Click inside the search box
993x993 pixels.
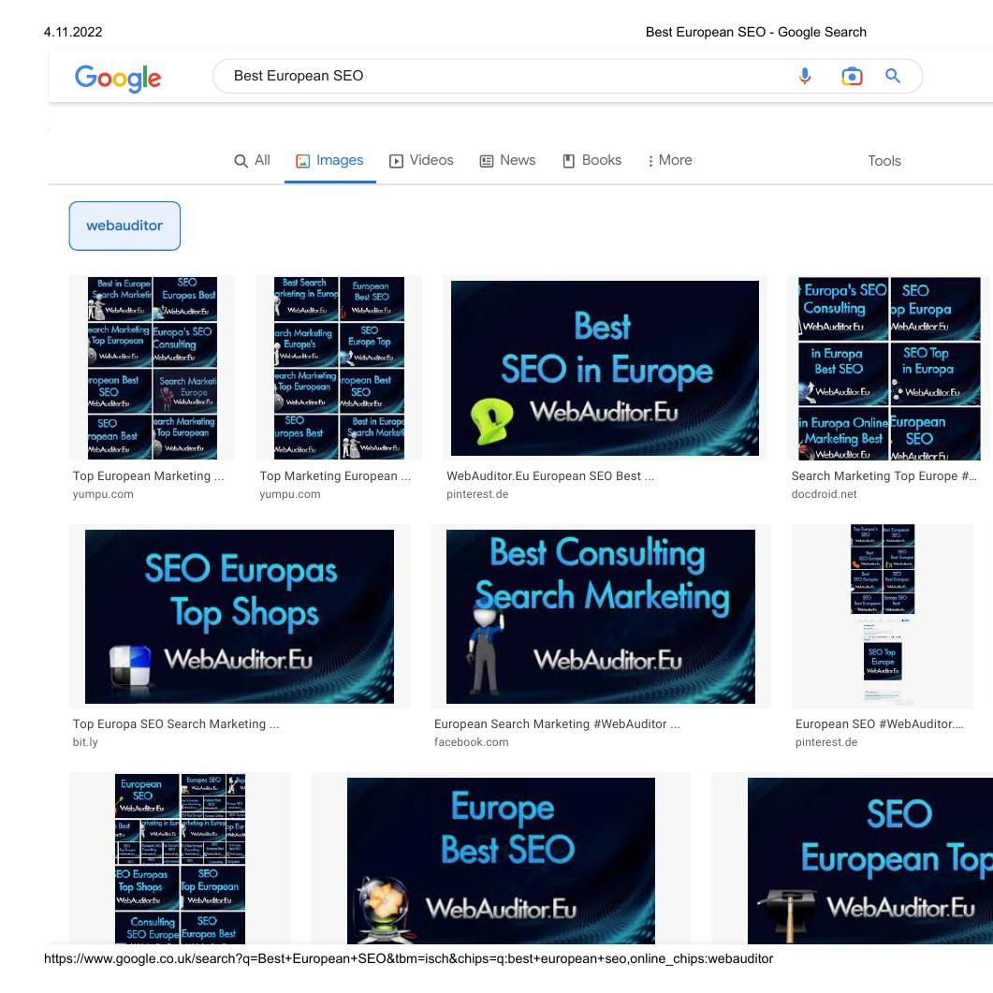468,76
